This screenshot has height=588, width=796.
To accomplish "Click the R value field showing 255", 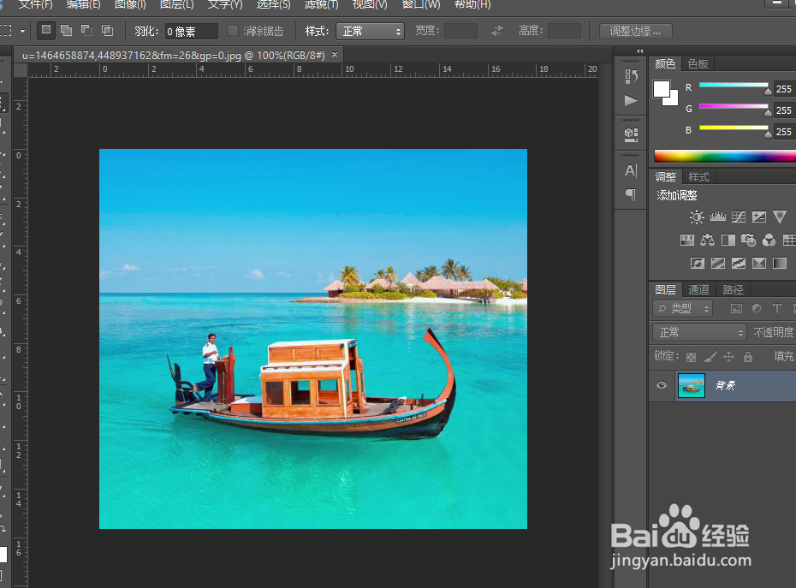I will (785, 89).
